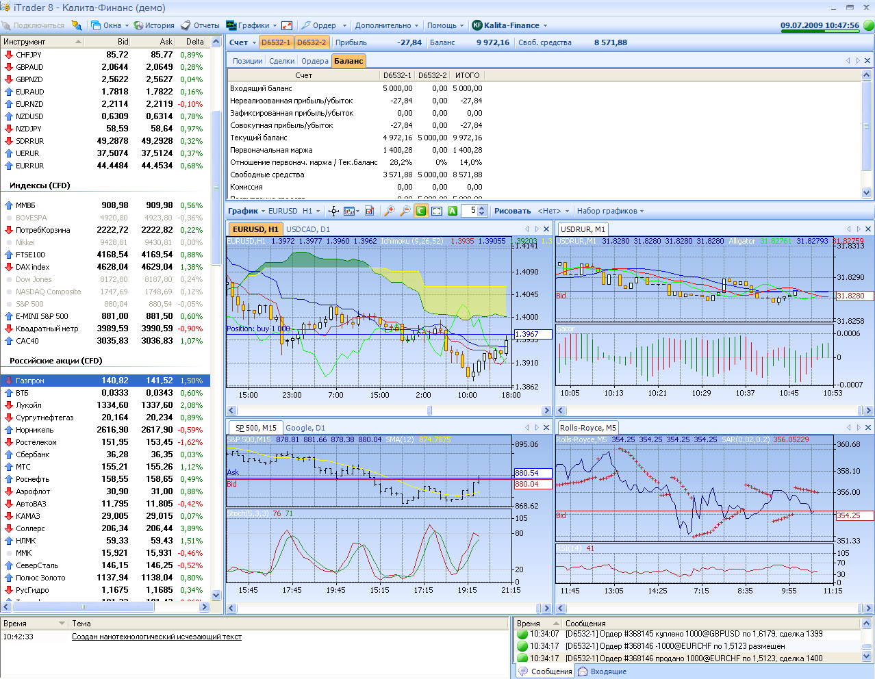
Task: Toggle the fit-to-screen frame icon
Action: tap(437, 211)
